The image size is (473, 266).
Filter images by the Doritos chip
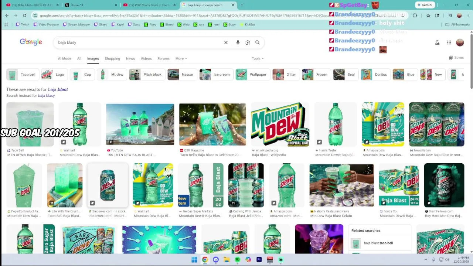375,75
